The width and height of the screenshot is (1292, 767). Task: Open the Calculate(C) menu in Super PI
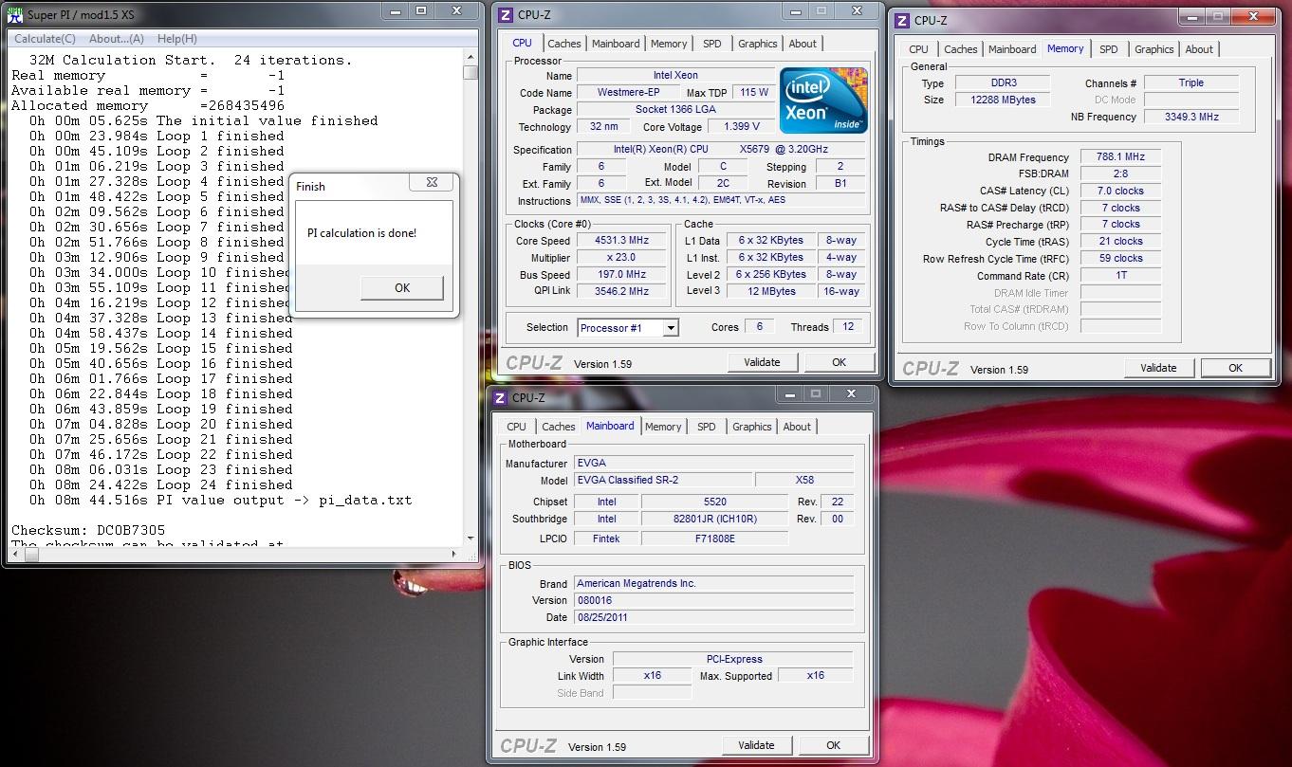pyautogui.click(x=45, y=39)
